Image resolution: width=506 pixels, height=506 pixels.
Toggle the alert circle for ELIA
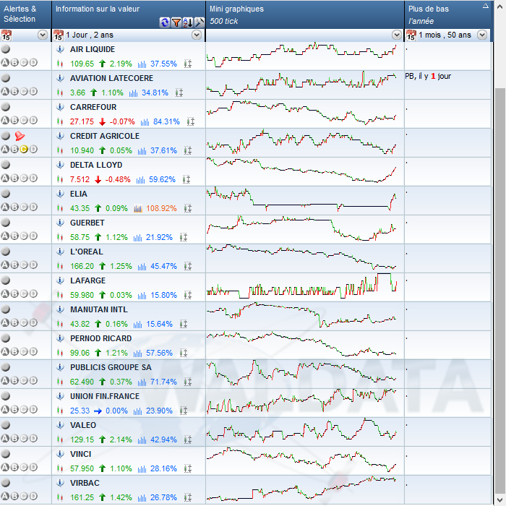coord(5,193)
